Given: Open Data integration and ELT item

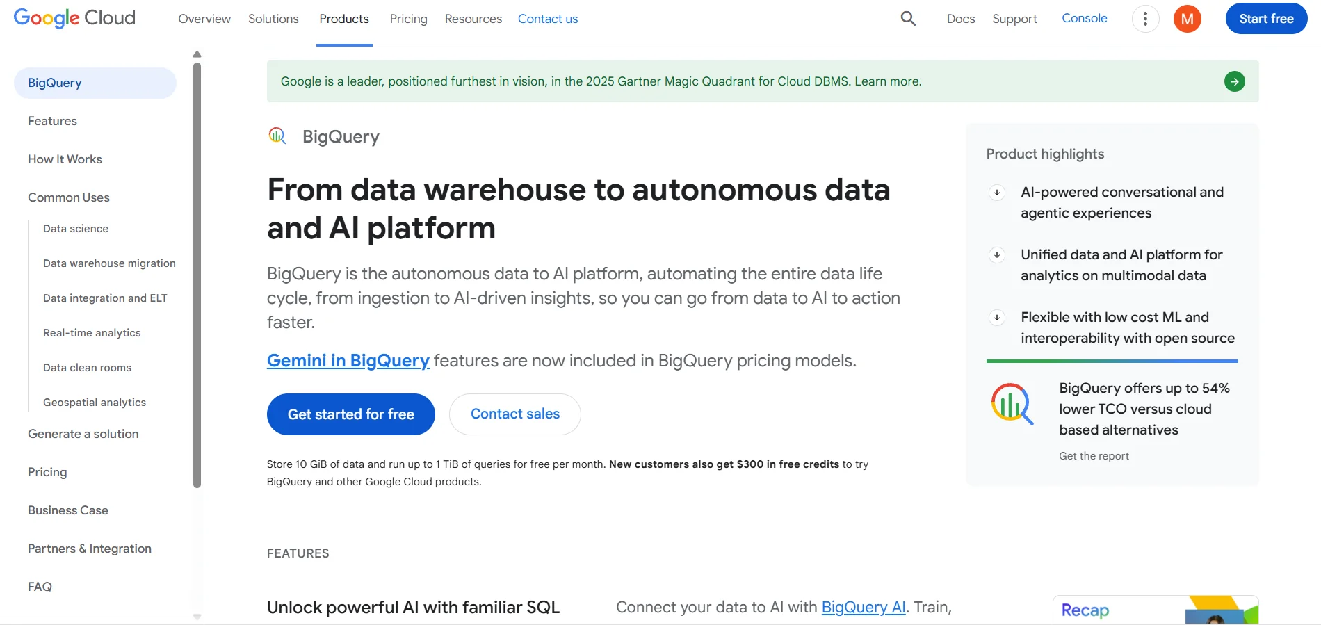Looking at the screenshot, I should pyautogui.click(x=105, y=298).
